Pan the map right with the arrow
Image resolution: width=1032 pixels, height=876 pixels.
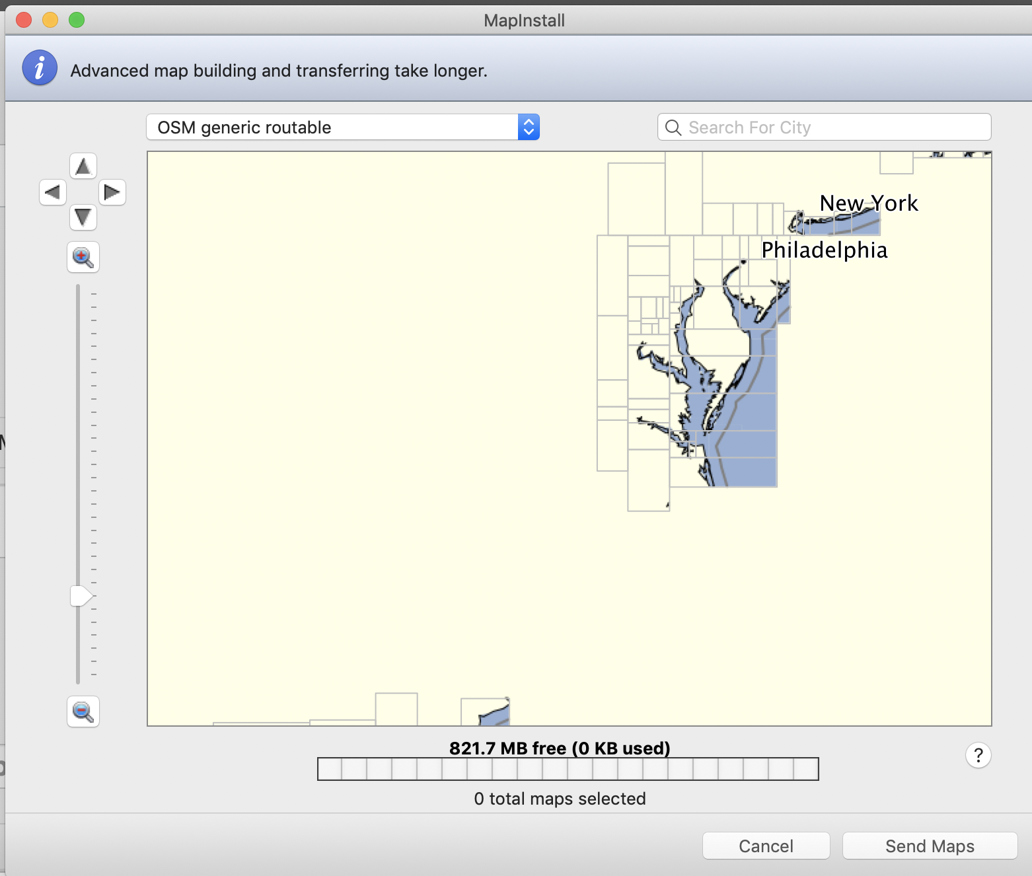(112, 192)
